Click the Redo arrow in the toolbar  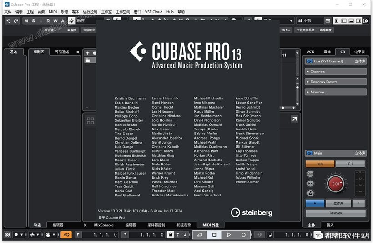[16, 21]
